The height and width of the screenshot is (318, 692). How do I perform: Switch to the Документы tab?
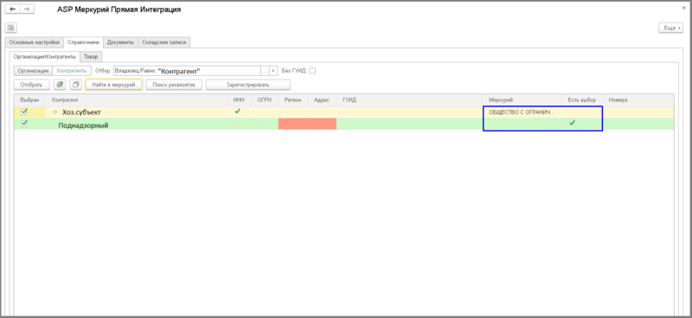tap(120, 42)
